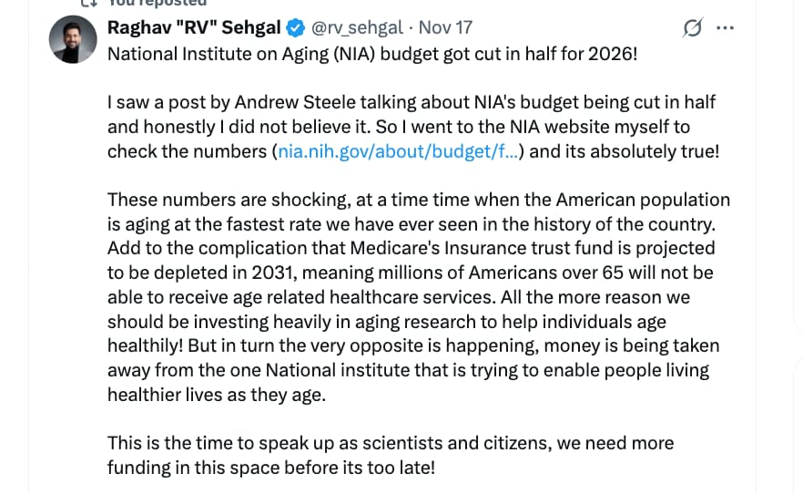
Task: Click the line "healthier lives as they age."
Action: coord(216,396)
